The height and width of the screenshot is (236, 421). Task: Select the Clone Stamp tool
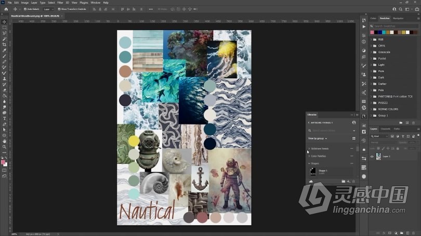coord(4,79)
